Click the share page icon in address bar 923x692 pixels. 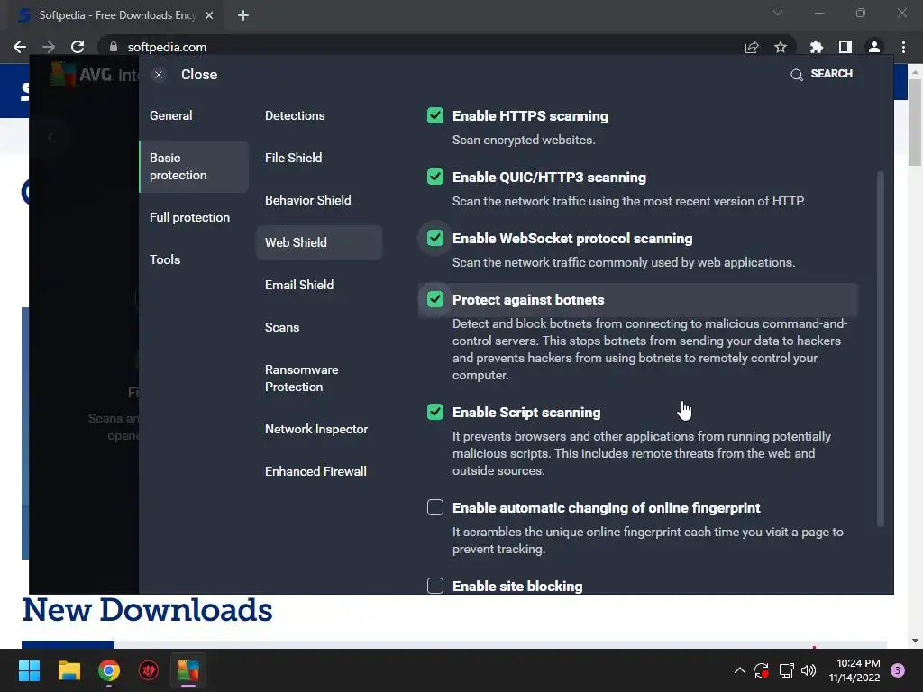pyautogui.click(x=752, y=47)
